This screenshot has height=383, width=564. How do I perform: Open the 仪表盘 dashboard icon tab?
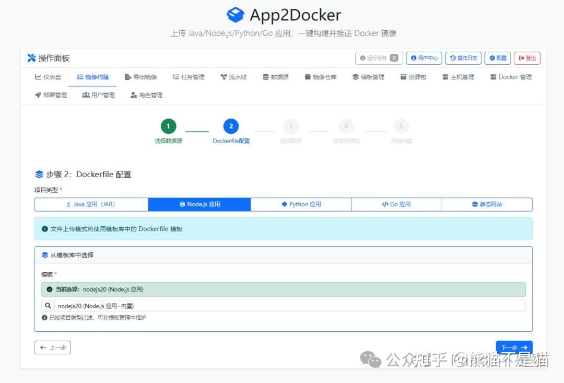48,77
